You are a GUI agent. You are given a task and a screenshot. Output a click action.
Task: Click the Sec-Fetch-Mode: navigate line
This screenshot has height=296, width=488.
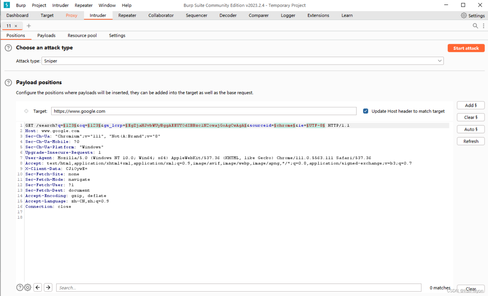[x=57, y=180]
